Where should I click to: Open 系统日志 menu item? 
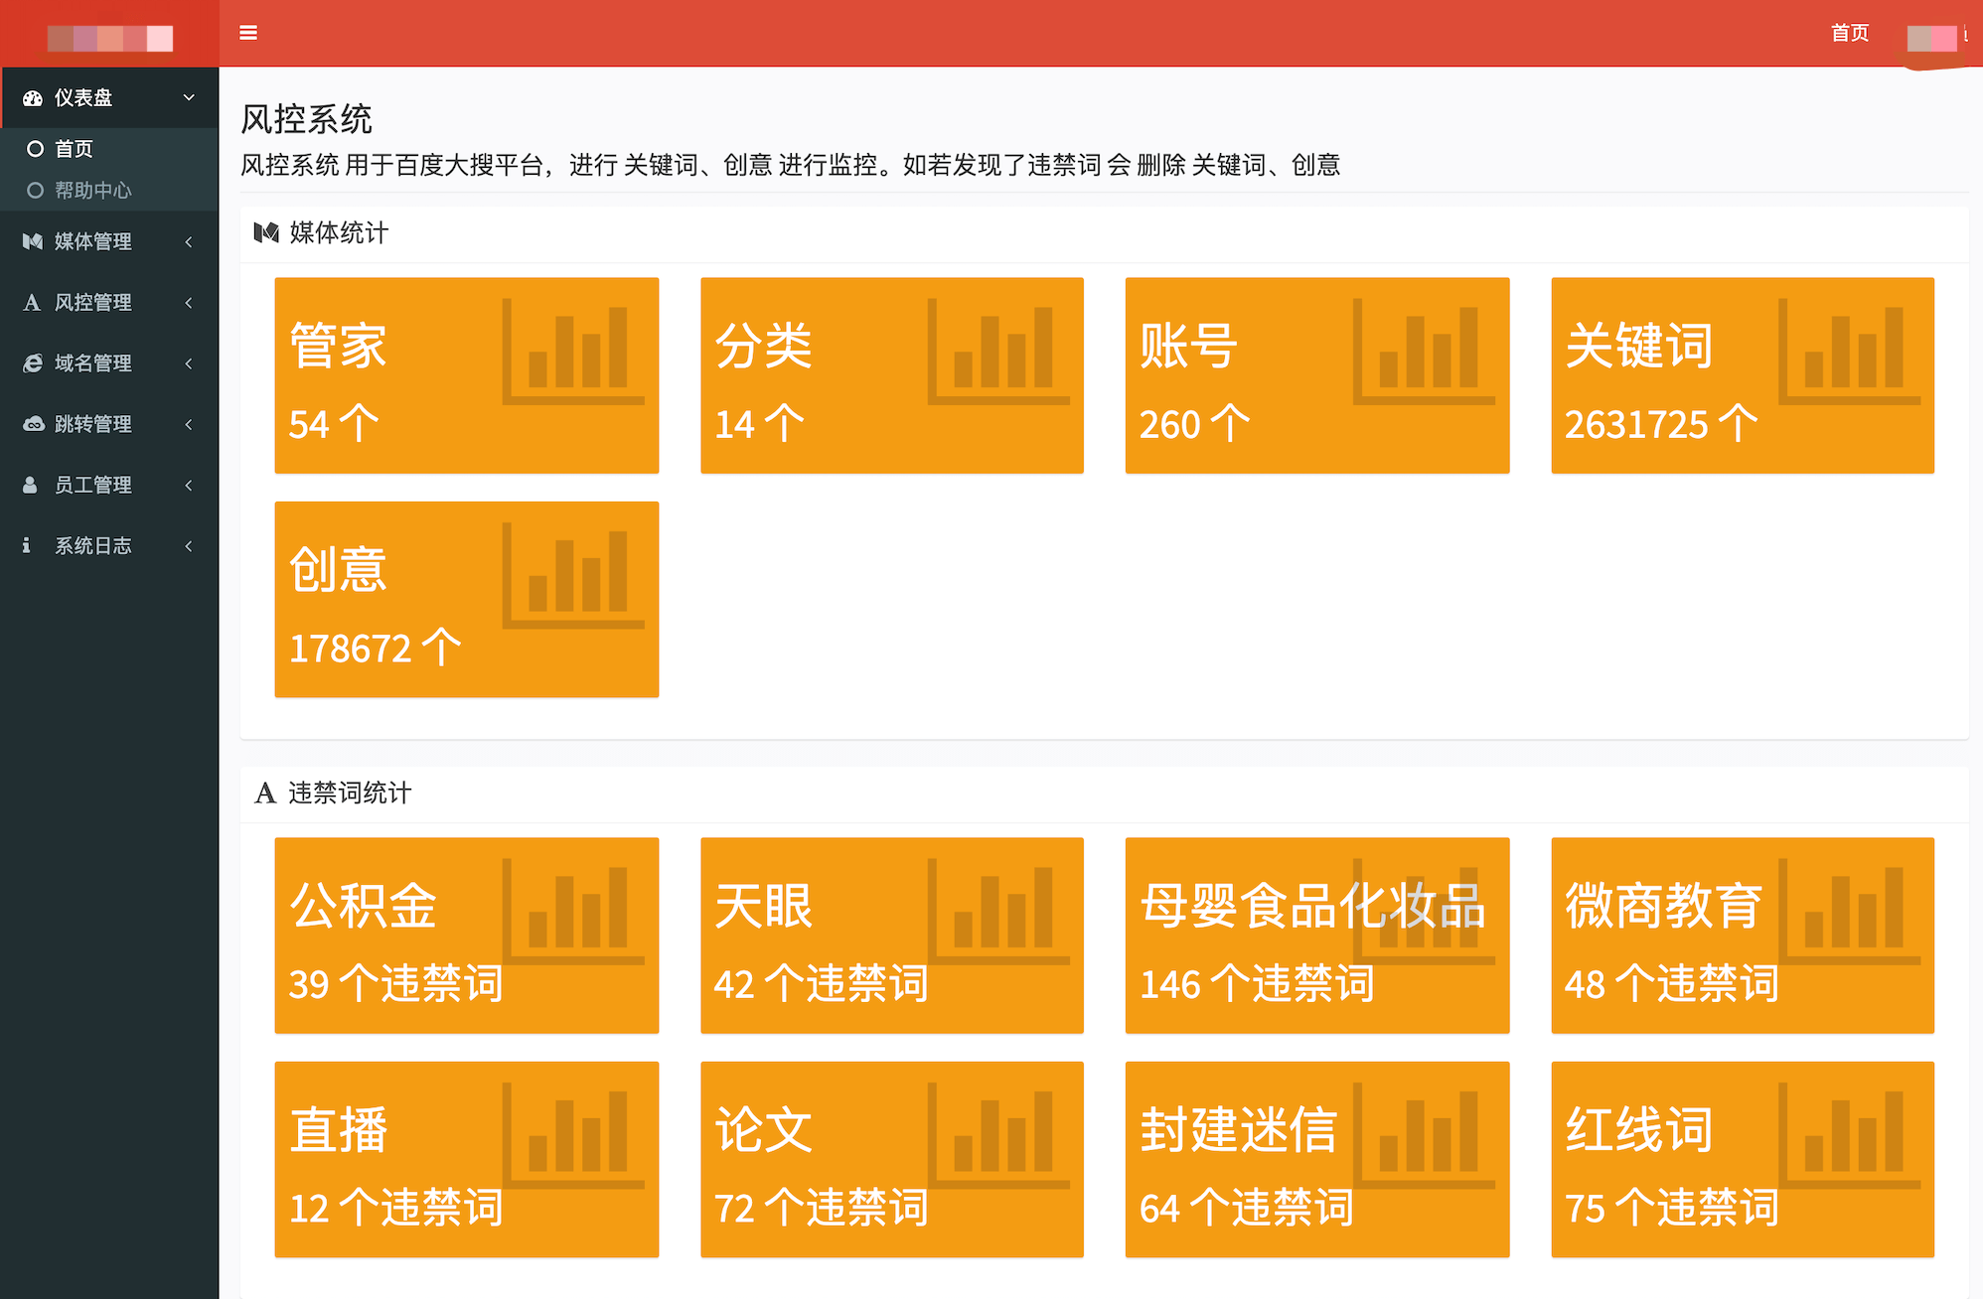point(109,545)
